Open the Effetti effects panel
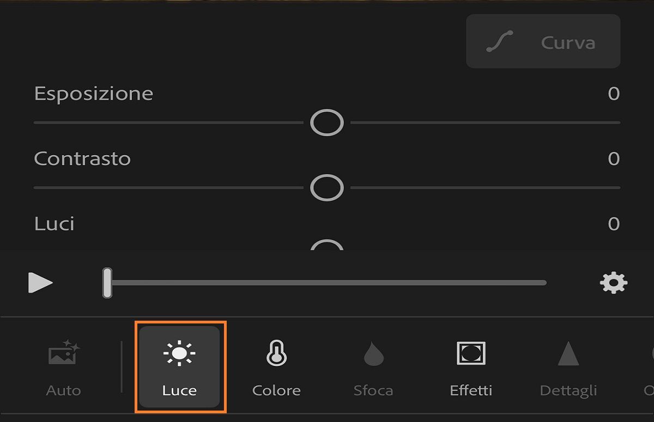654x422 pixels. [x=470, y=366]
